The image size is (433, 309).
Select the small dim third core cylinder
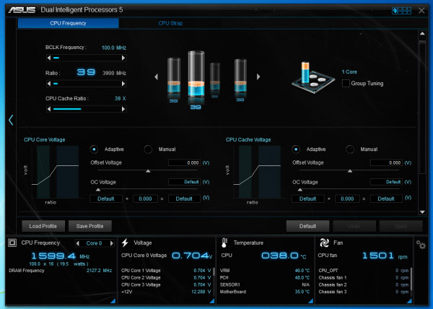coord(215,77)
